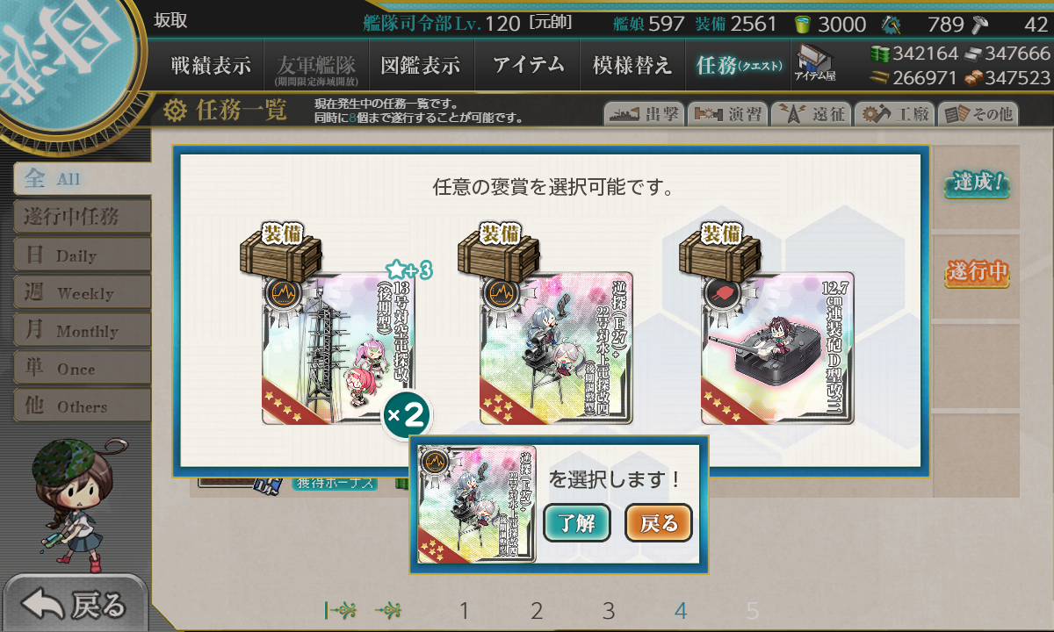Switch to the 演習 exercise filter tab
The width and height of the screenshot is (1054, 632).
point(726,114)
